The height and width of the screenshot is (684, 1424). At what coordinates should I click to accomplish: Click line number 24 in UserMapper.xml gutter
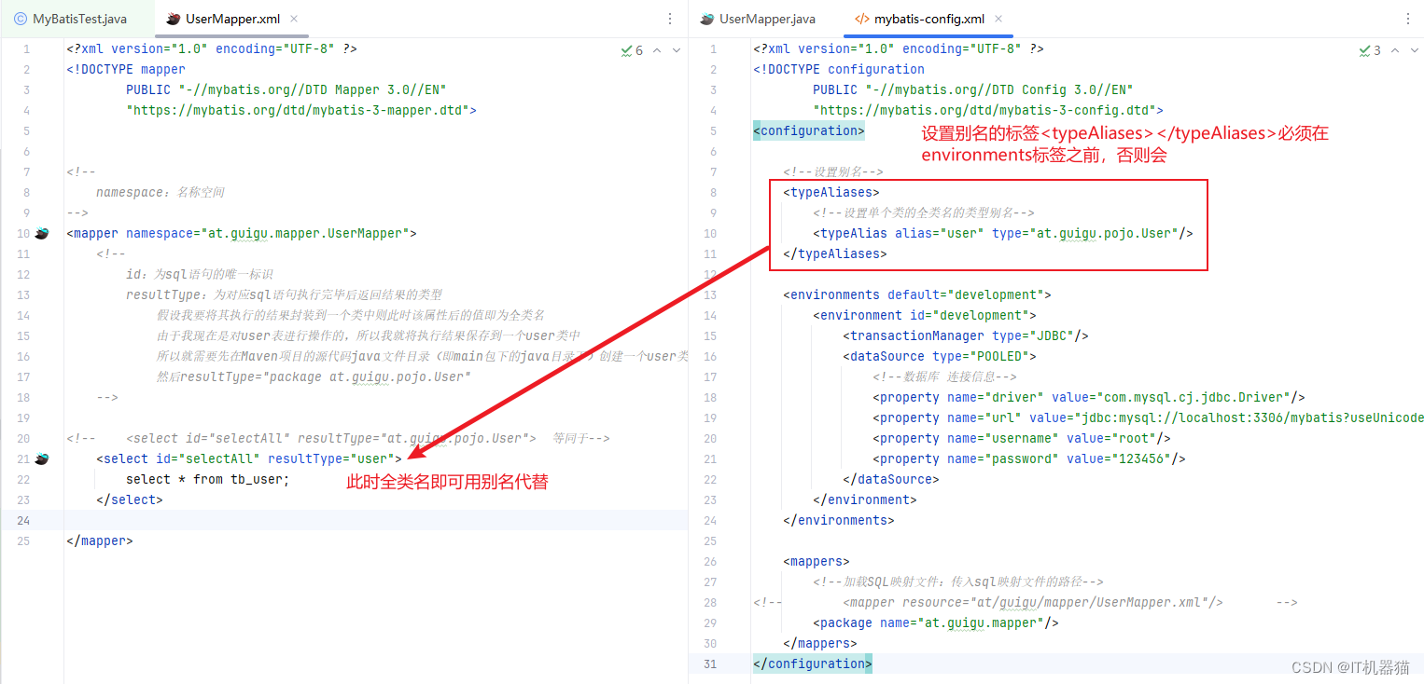pos(23,520)
